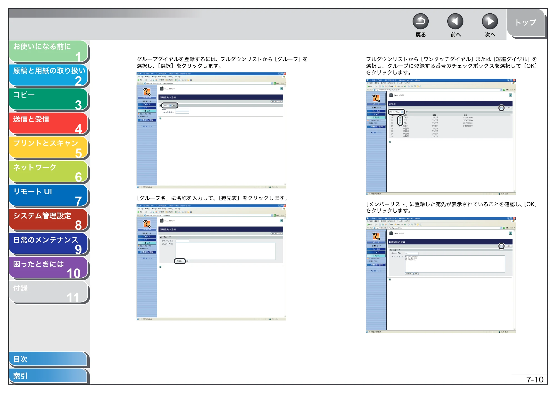Go to next page with 次へ icon
556x393 pixels.
490,21
